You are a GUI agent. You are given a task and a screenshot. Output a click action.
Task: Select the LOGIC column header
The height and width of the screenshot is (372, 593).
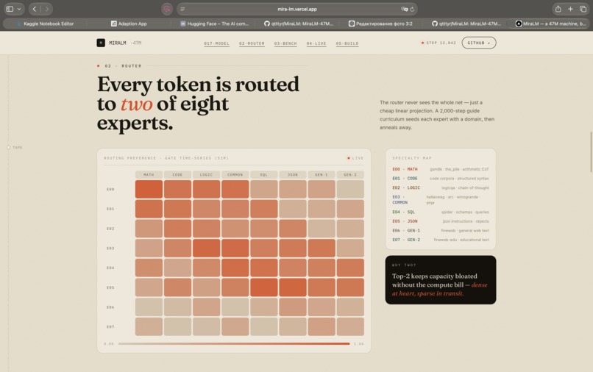(207, 175)
